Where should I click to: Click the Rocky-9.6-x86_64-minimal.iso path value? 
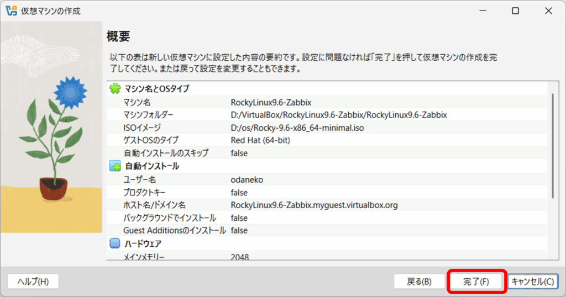coord(297,128)
